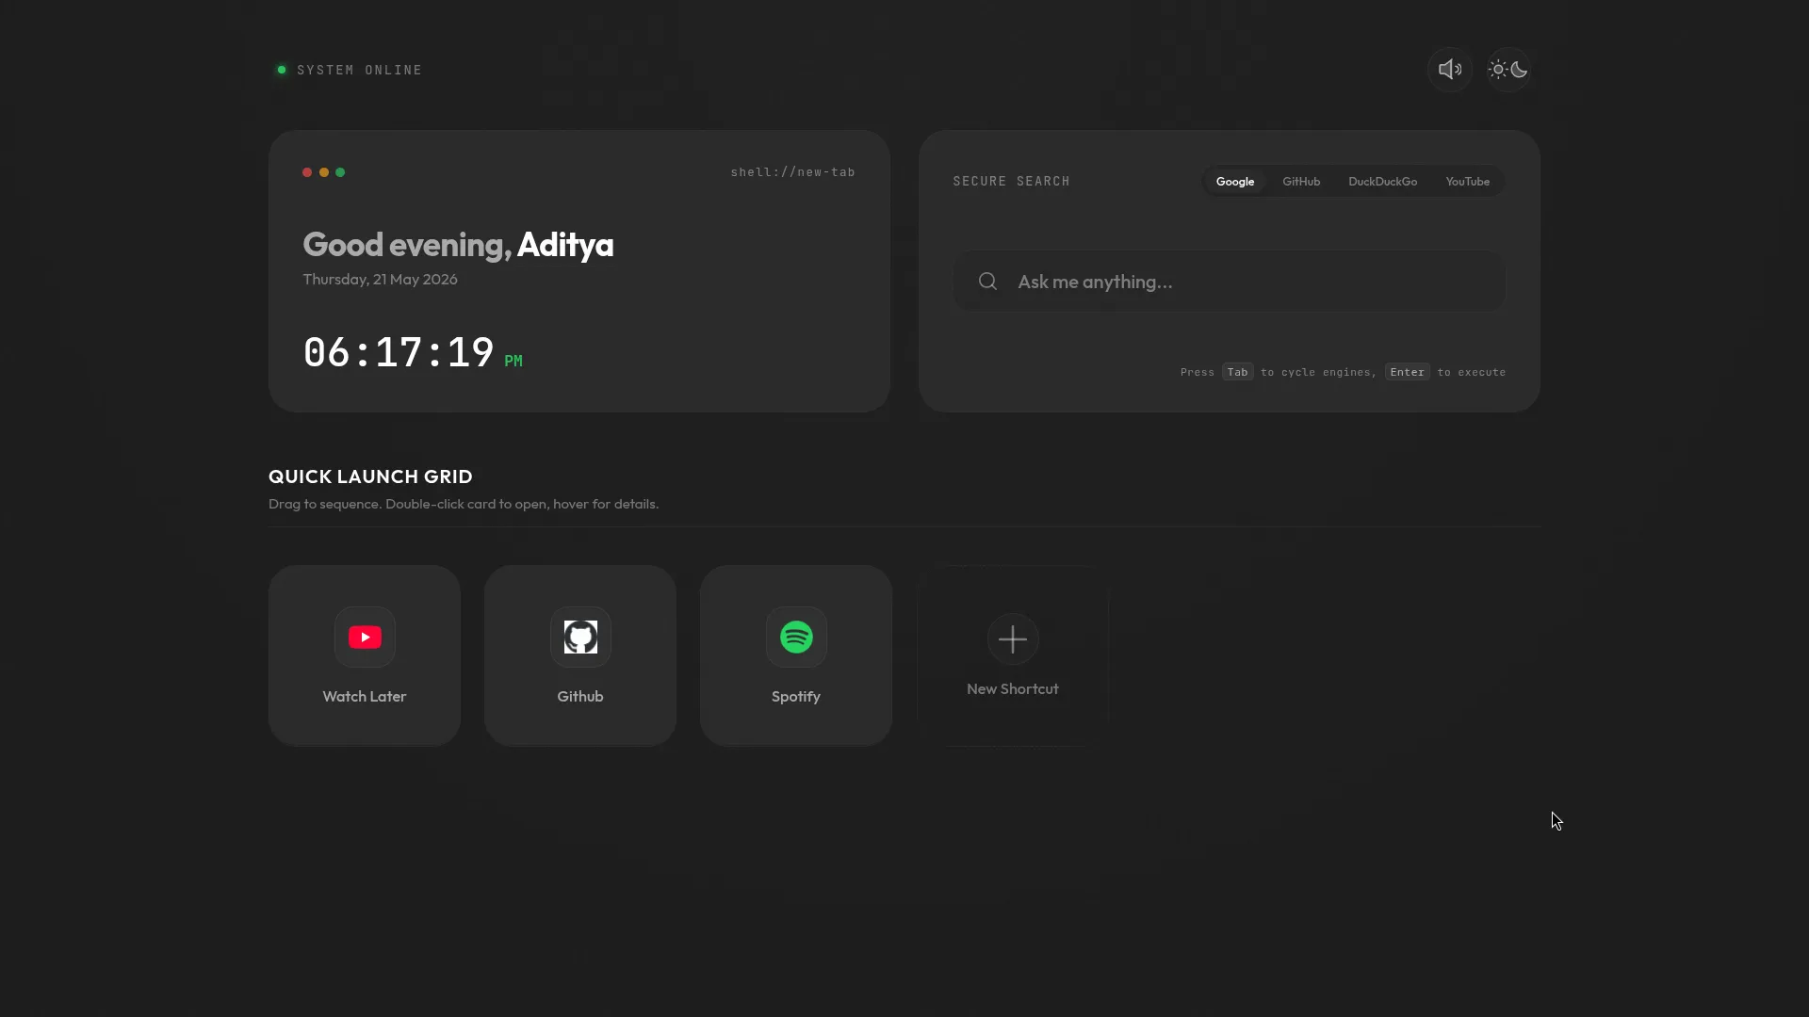Mute sound with the speaker icon

tap(1450, 70)
